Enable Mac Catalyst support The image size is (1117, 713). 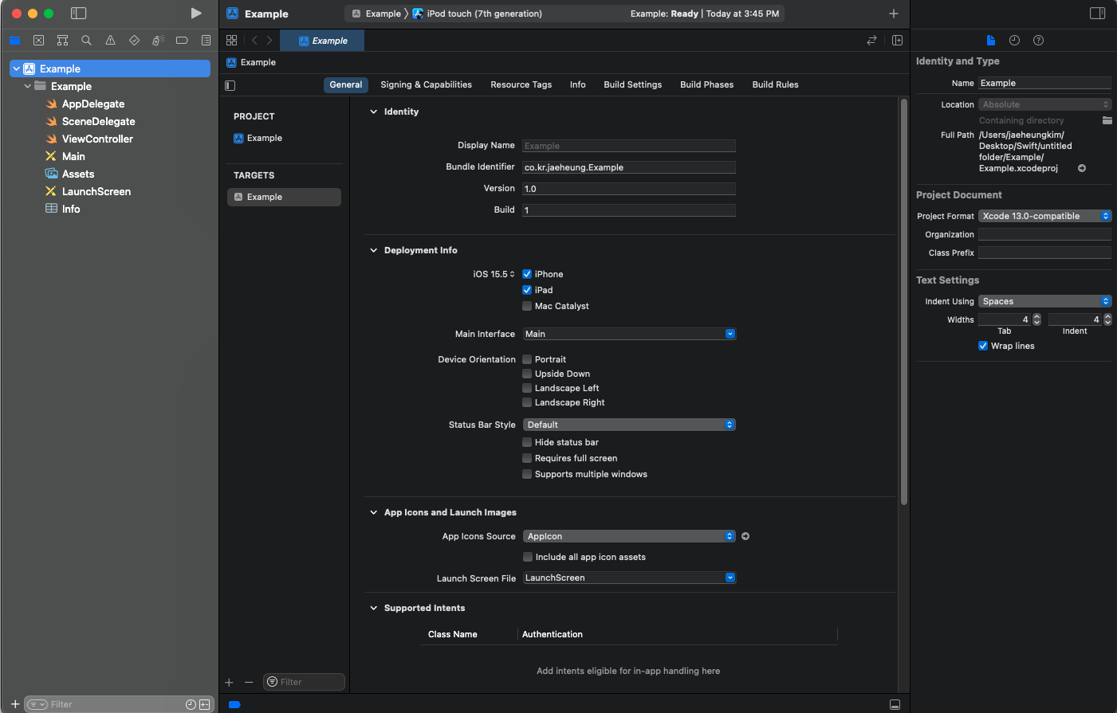pos(527,306)
